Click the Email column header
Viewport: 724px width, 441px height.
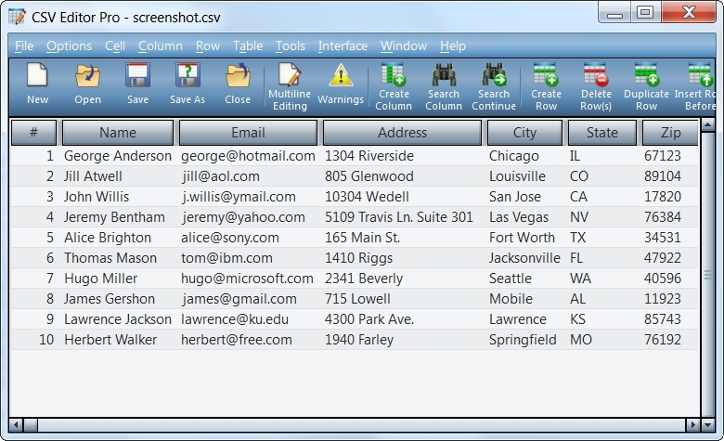pyautogui.click(x=248, y=133)
